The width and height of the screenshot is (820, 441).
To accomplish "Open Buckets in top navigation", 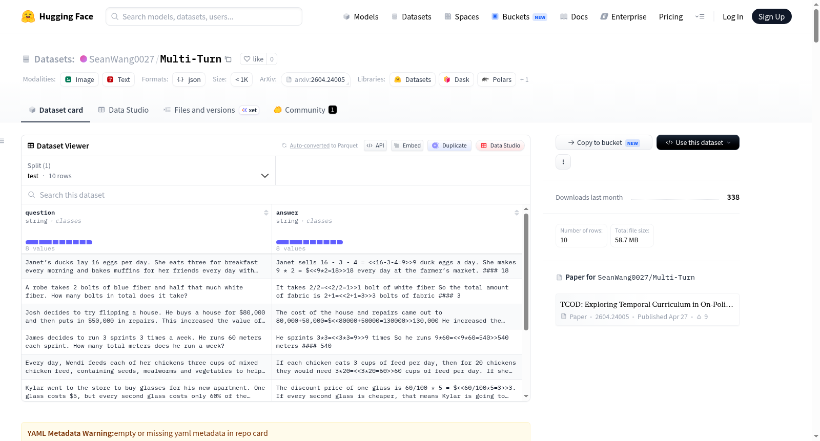I will [x=519, y=16].
